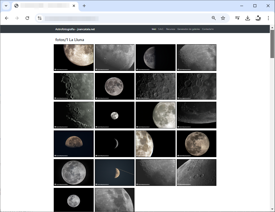Open sixth-row small full moon thumbnail
The height and width of the screenshot is (212, 275).
click(74, 200)
